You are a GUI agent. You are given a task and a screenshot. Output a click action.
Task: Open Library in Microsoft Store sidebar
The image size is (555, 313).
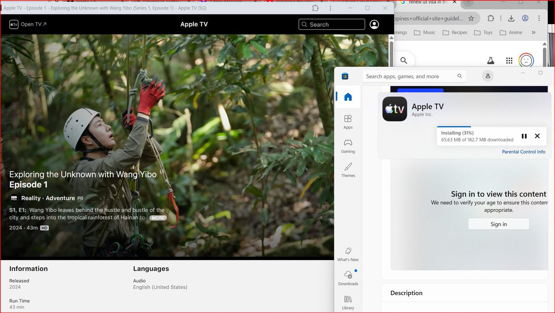click(x=348, y=302)
